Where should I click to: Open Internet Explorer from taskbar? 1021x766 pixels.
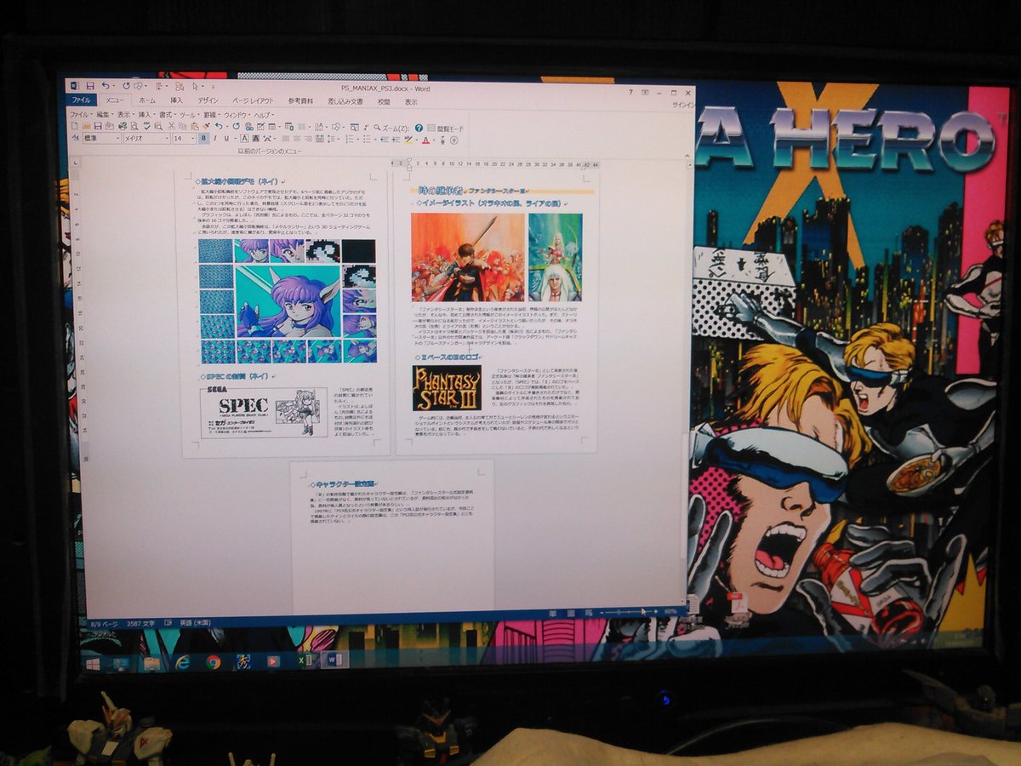(183, 662)
